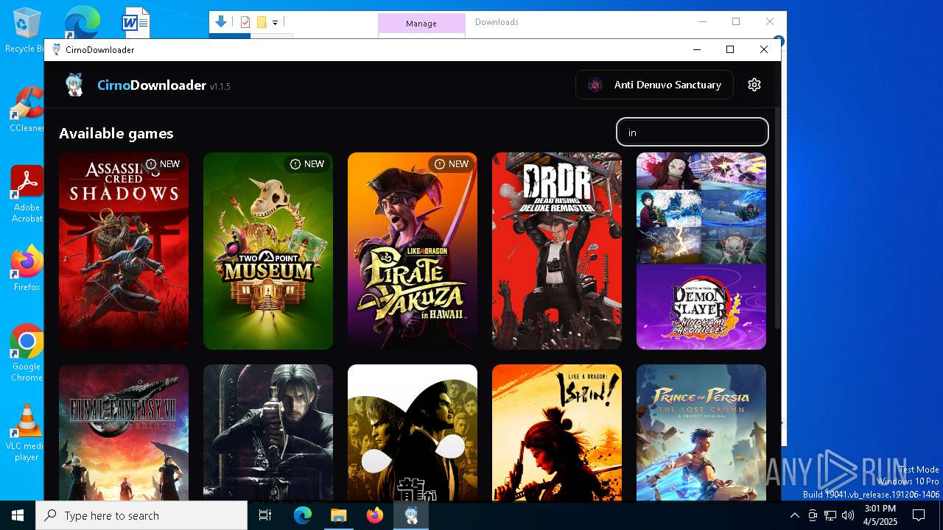Close the CirnoDownloader window

coord(764,49)
